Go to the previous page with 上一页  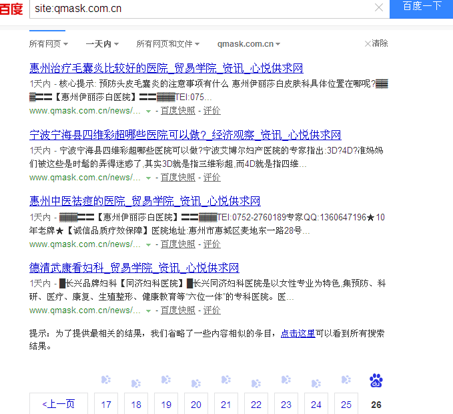[x=59, y=403]
